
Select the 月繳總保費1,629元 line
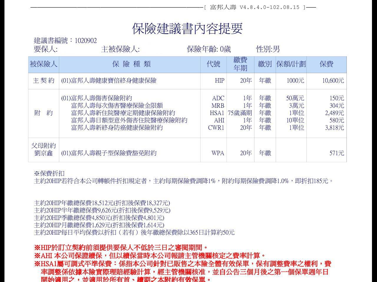99,225
